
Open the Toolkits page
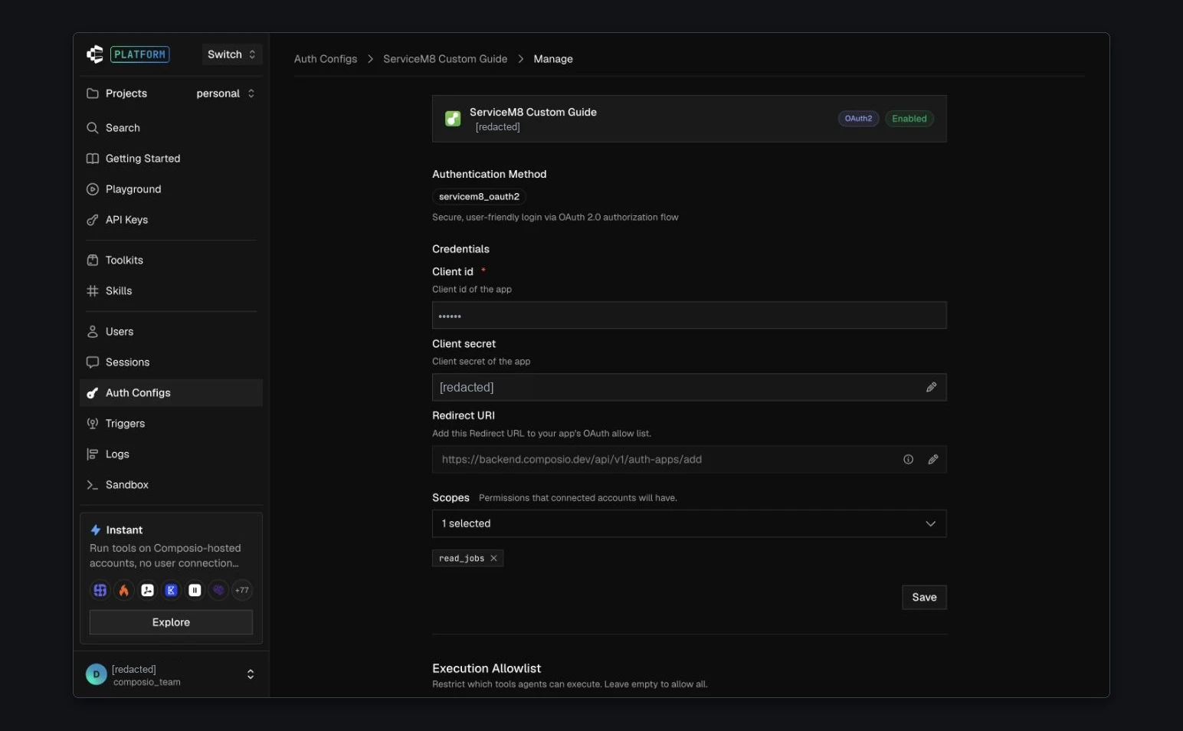(x=171, y=261)
